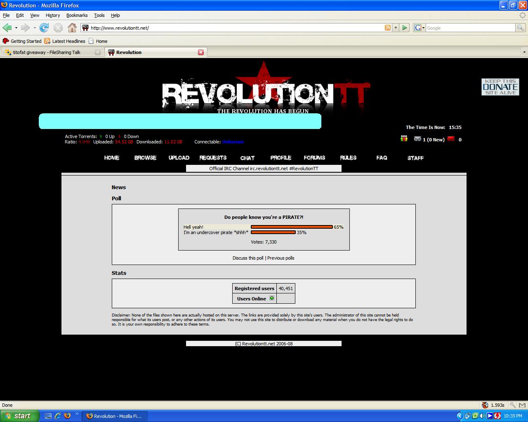Expand hidden system tray icons
This screenshot has height=422, width=528.
[460, 416]
